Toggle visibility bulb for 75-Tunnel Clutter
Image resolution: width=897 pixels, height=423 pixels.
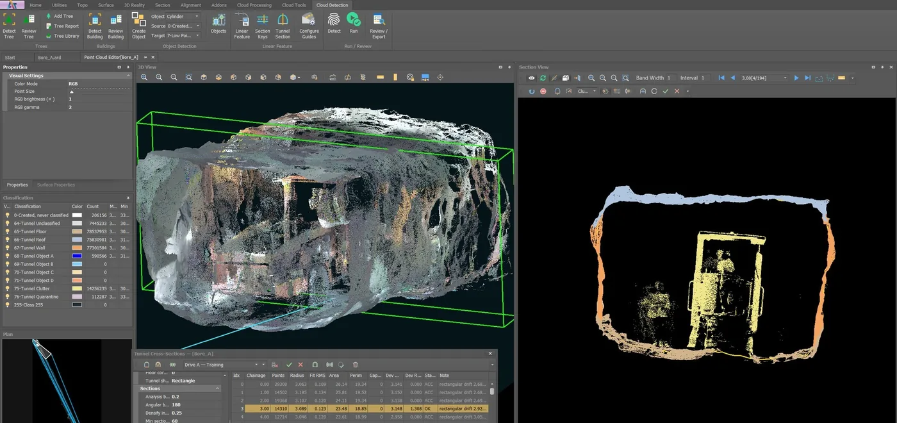[x=8, y=289]
